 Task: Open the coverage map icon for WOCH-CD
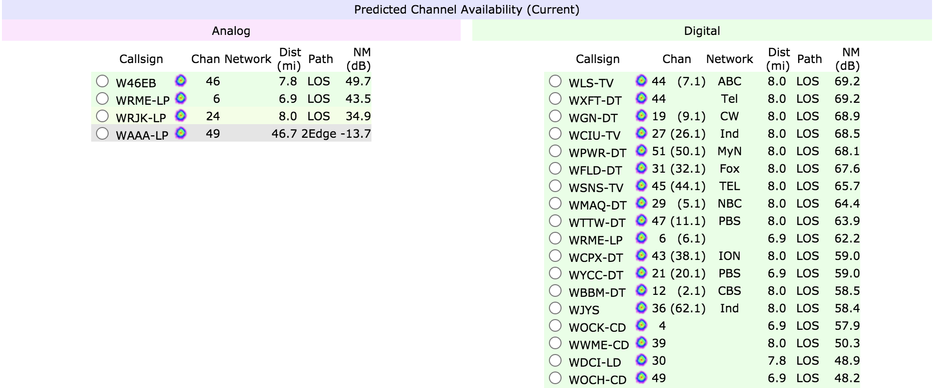642,377
